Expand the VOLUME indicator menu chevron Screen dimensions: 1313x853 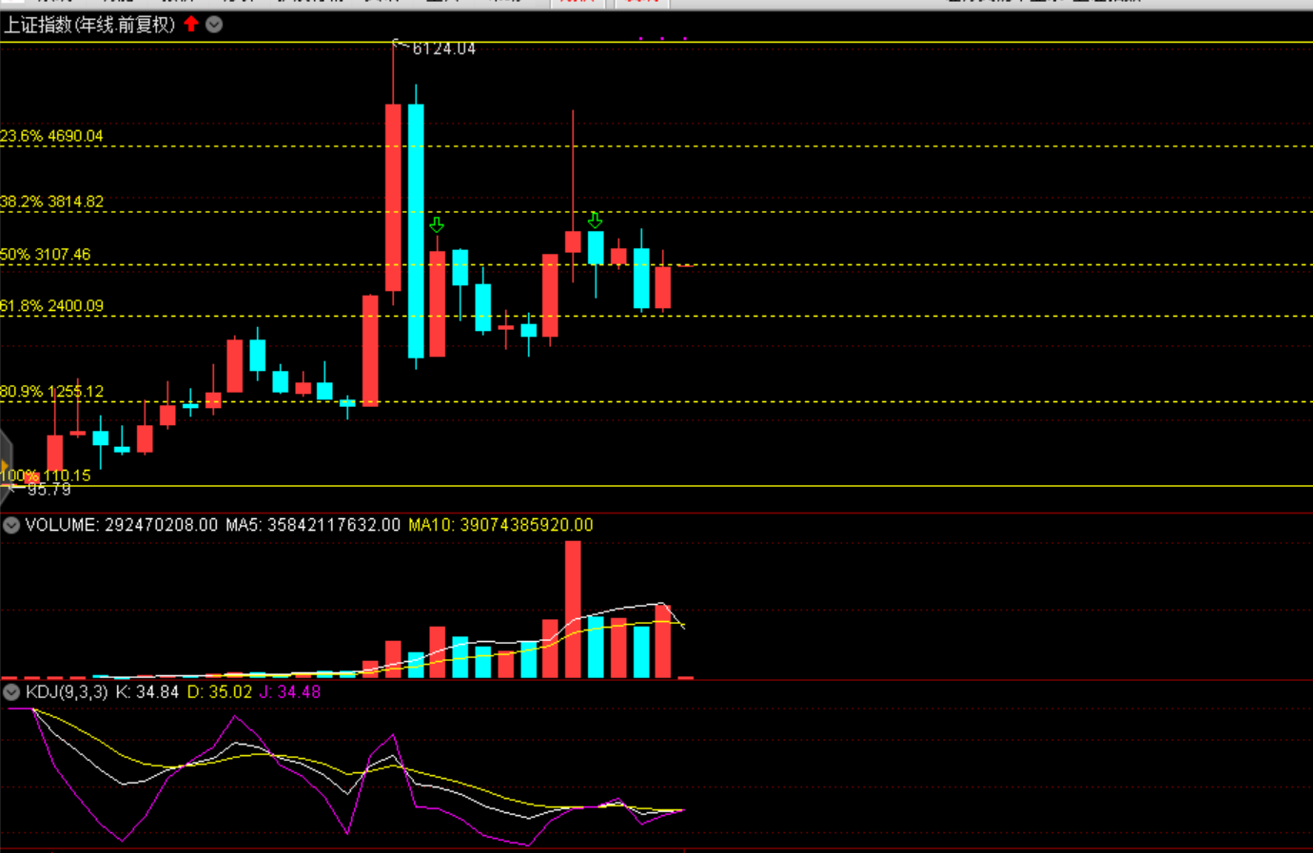11,525
